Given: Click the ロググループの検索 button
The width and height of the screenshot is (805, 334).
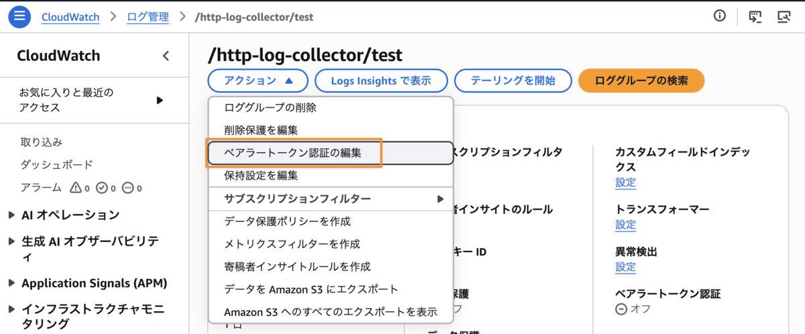Looking at the screenshot, I should pyautogui.click(x=641, y=80).
